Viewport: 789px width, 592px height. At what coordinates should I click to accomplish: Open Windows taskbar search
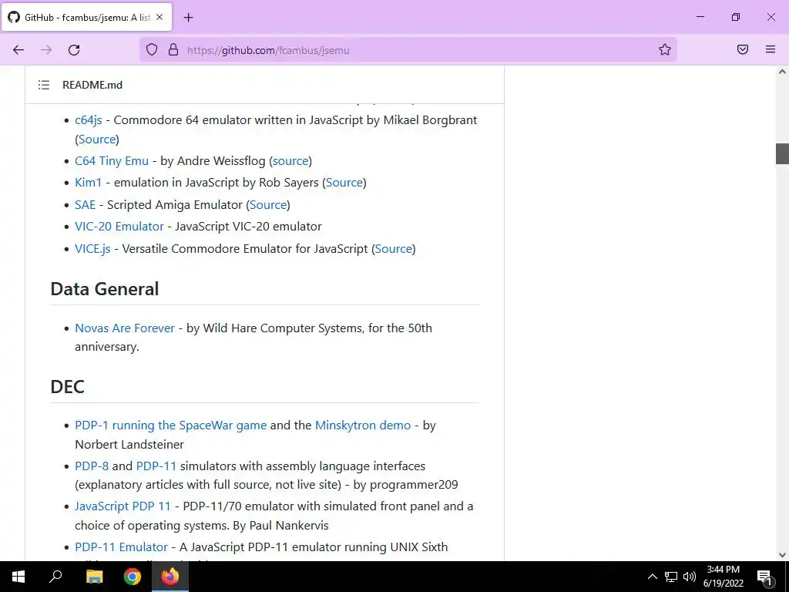[x=55, y=577]
